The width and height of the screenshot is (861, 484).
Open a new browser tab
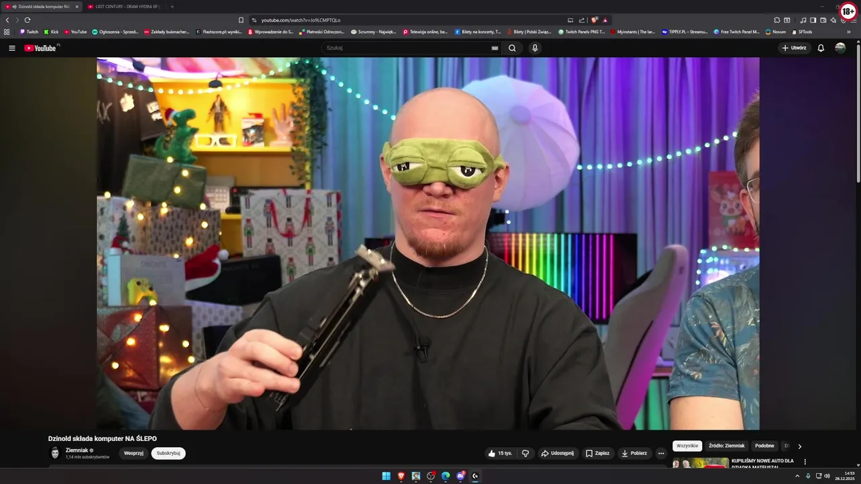[172, 7]
